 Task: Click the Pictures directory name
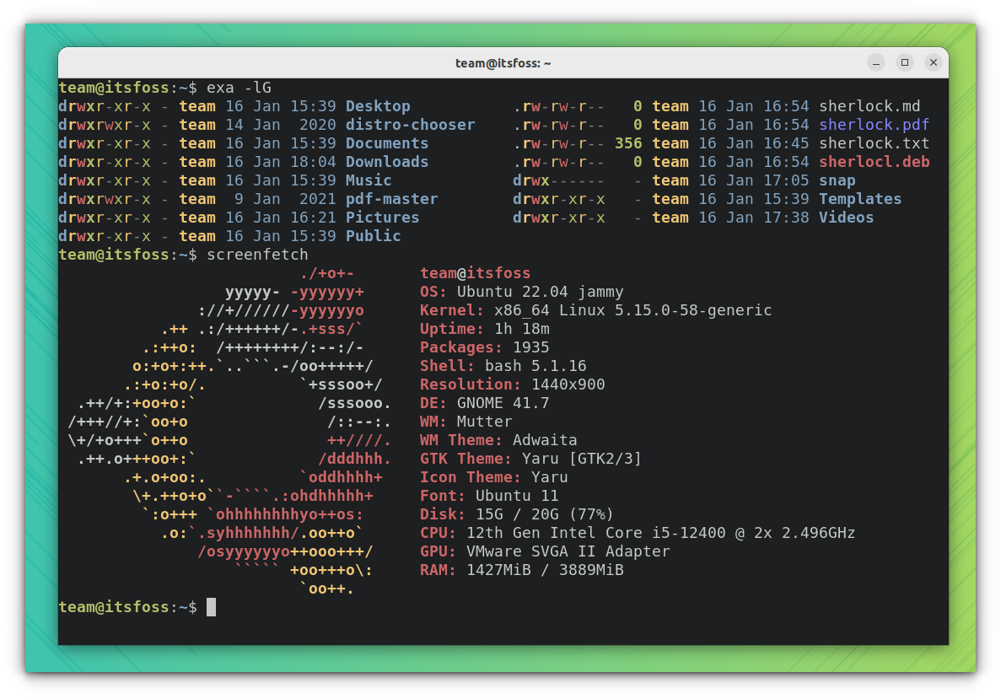coord(382,218)
